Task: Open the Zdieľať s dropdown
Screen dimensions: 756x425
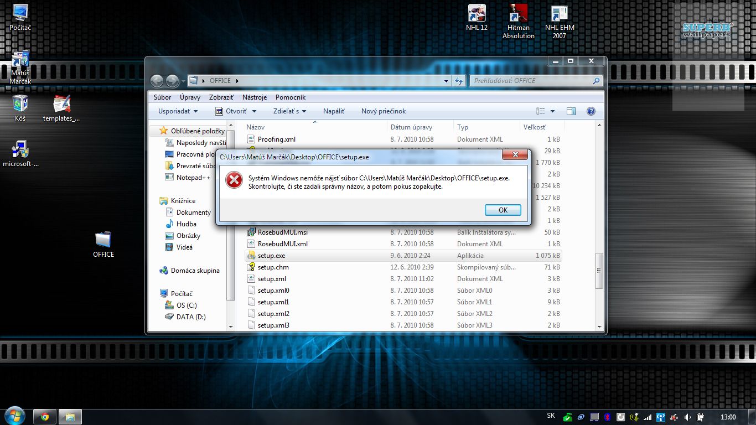Action: coord(289,111)
